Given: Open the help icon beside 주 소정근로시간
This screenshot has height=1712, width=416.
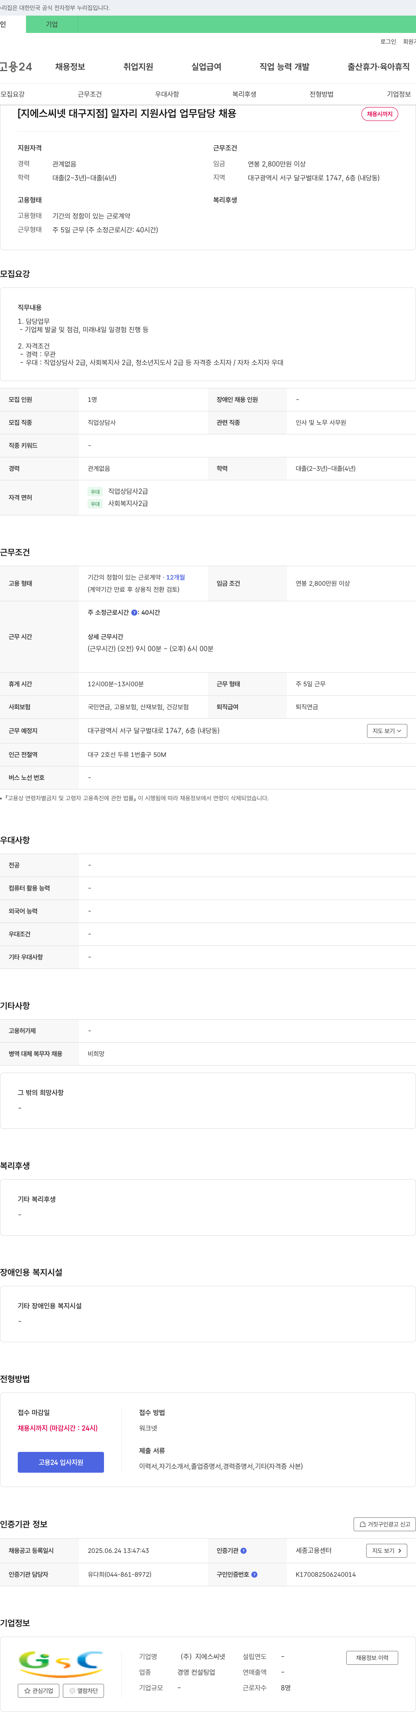Looking at the screenshot, I should click(x=134, y=613).
